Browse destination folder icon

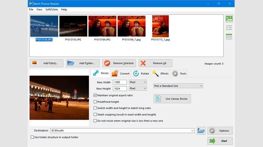(201, 131)
